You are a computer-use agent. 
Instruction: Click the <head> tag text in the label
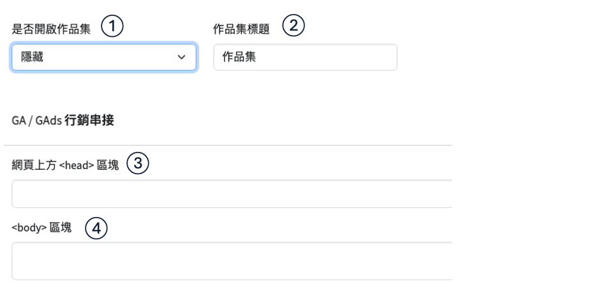coord(80,165)
